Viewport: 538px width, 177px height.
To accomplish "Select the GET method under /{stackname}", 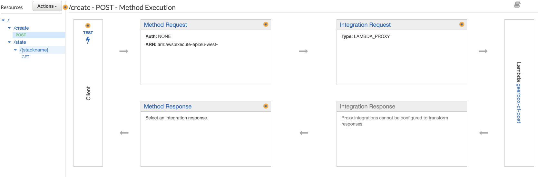I will coord(25,57).
